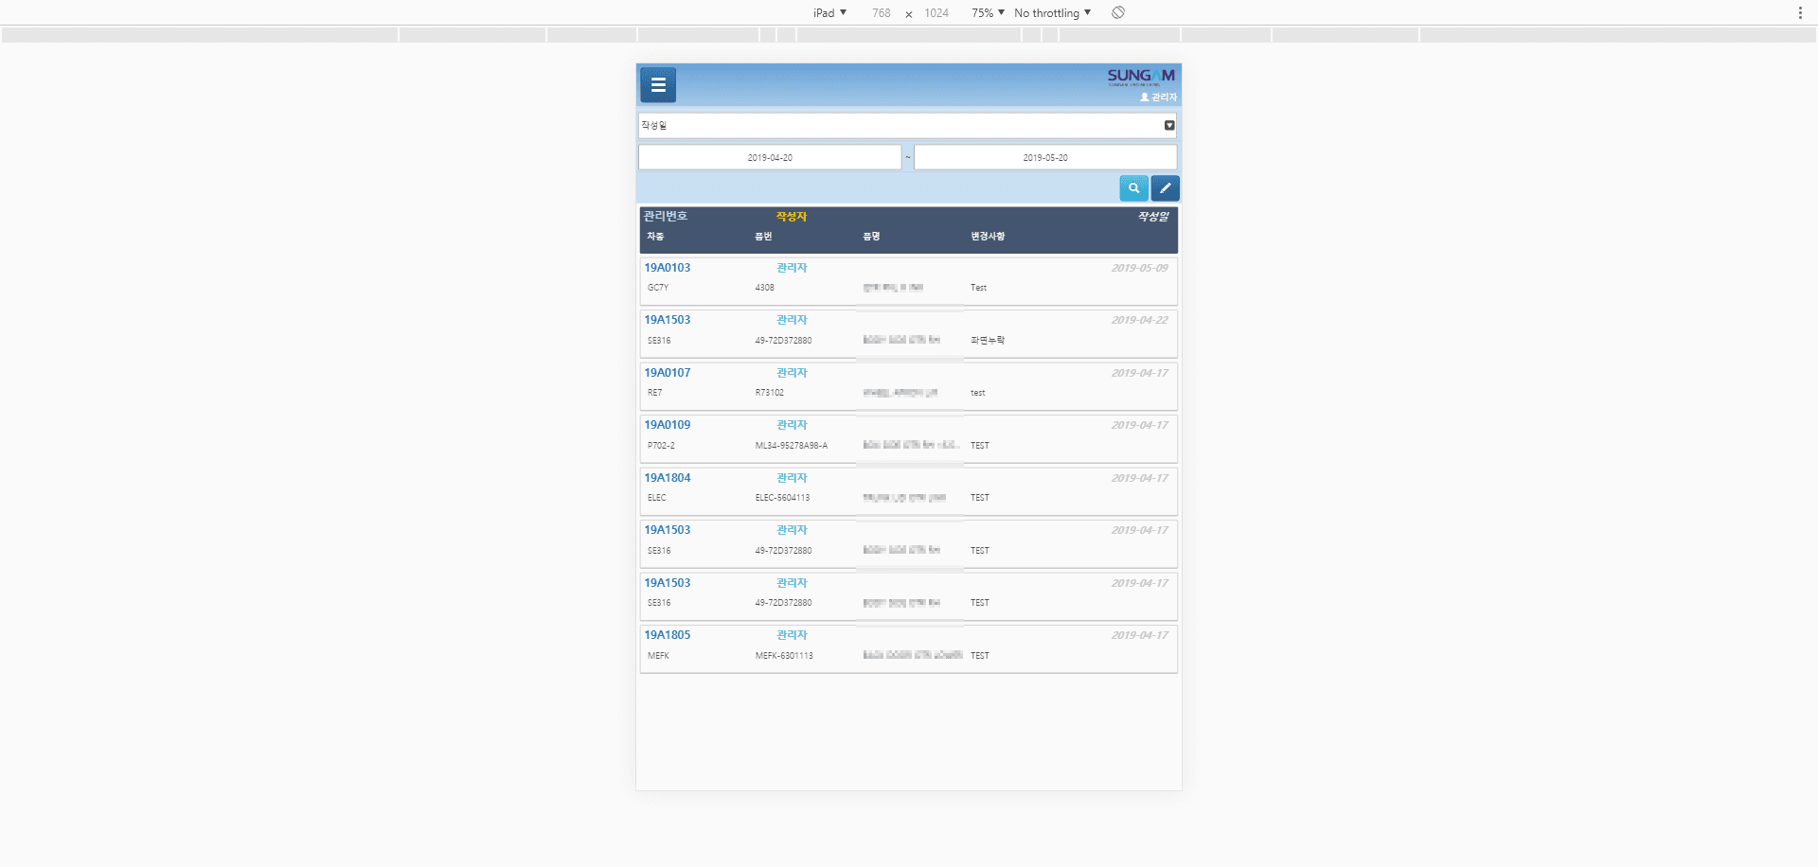Open record 19A0103
Screen dimensions: 1818x867
667,267
